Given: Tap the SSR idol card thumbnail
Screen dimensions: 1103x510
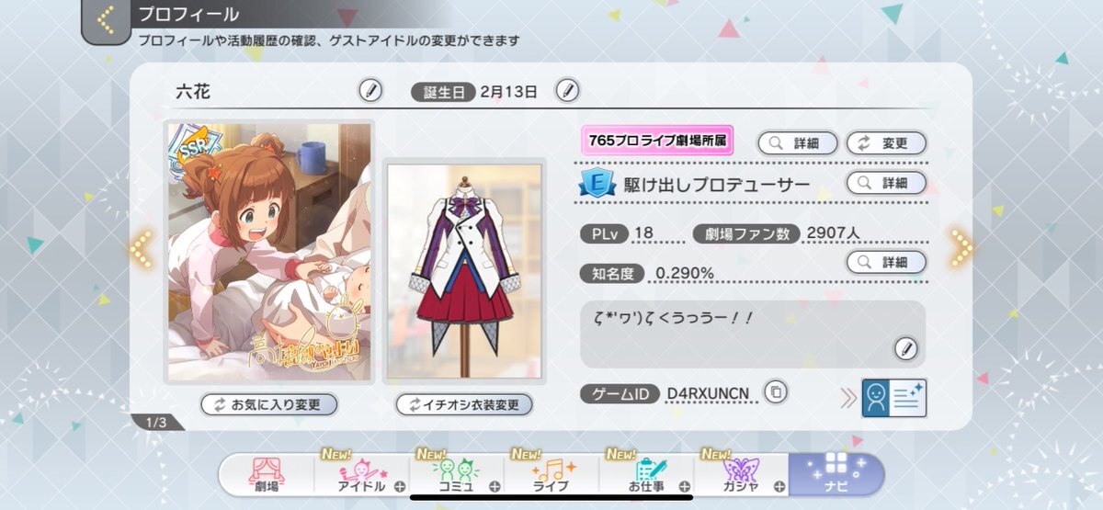Looking at the screenshot, I should (x=269, y=252).
